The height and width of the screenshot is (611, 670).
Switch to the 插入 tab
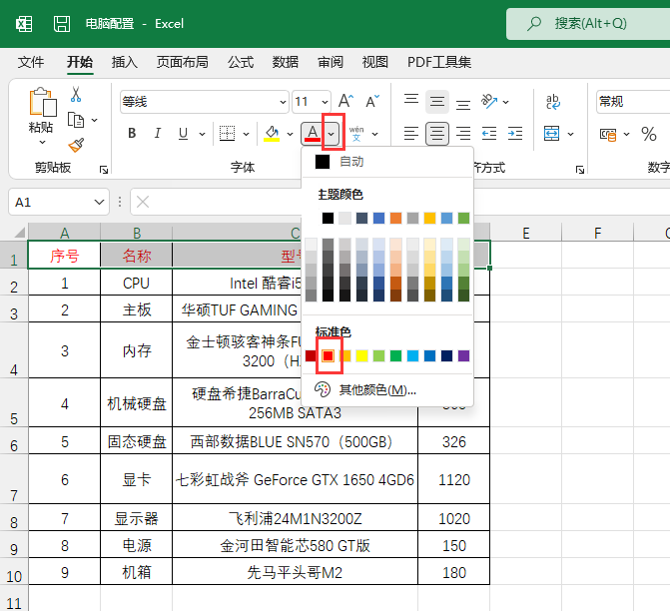click(x=125, y=62)
